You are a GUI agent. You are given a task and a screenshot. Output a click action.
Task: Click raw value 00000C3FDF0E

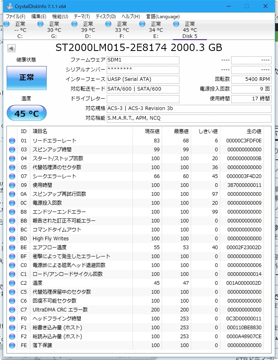click(x=244, y=141)
